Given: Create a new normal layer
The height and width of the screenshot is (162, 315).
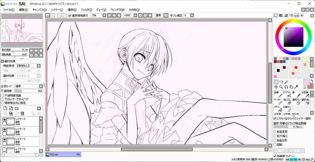Looking at the screenshot, I should (5, 108).
